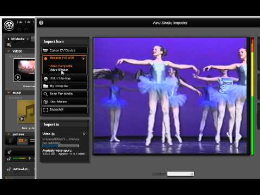
Task: Select Video SVideo input option
Action: 58,70
